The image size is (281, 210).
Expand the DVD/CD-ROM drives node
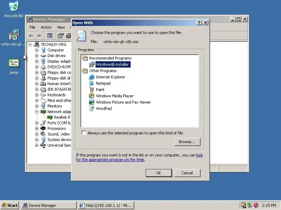(37, 67)
